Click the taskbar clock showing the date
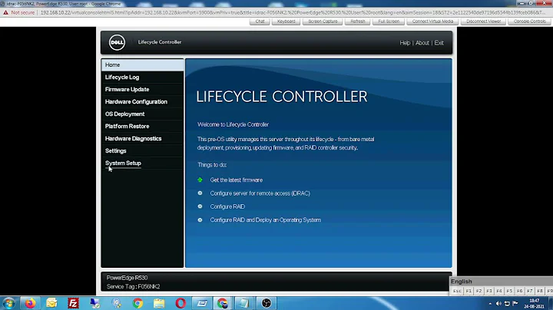The width and height of the screenshot is (553, 310). [x=534, y=304]
